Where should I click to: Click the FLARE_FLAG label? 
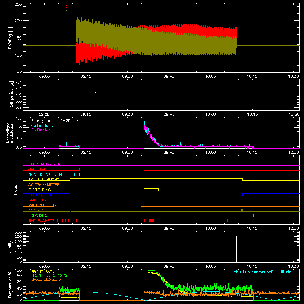(40, 190)
